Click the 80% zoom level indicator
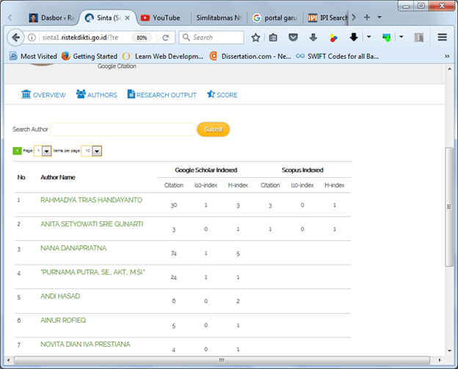The image size is (458, 369). (x=142, y=37)
